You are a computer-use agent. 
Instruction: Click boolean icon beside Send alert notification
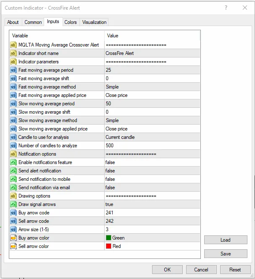(13, 171)
